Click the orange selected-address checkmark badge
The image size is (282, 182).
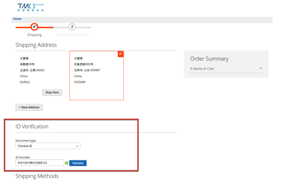[x=121, y=54]
